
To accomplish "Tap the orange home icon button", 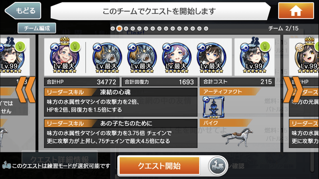I will click(x=296, y=11).
